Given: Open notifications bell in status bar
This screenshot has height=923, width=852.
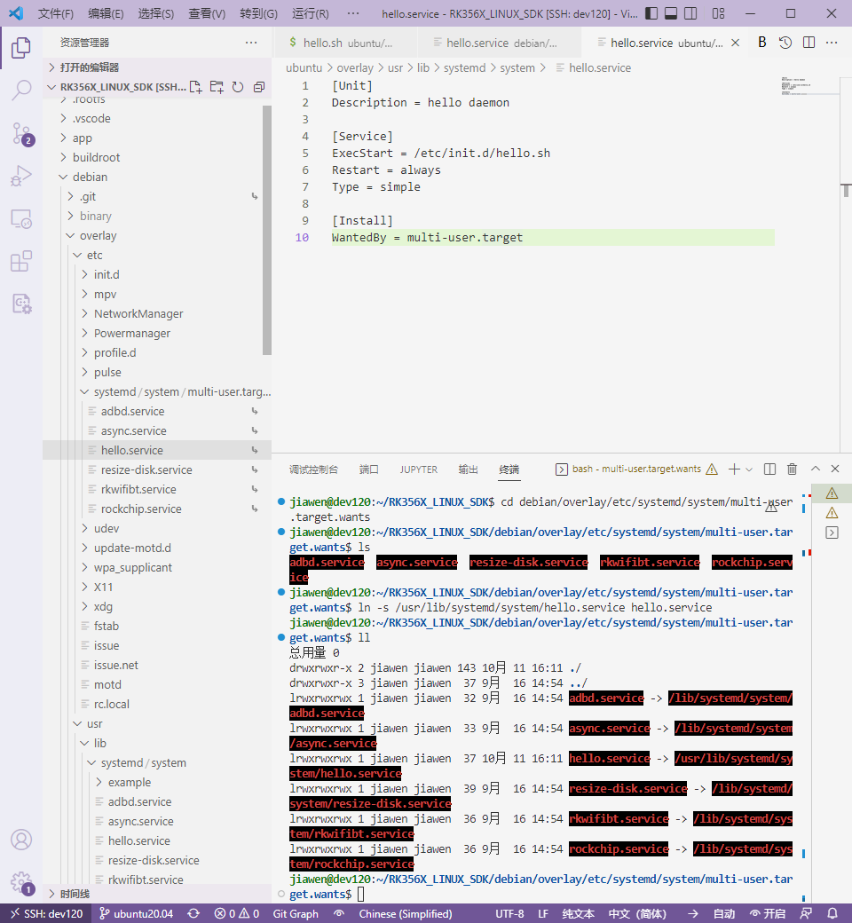Looking at the screenshot, I should tap(832, 913).
